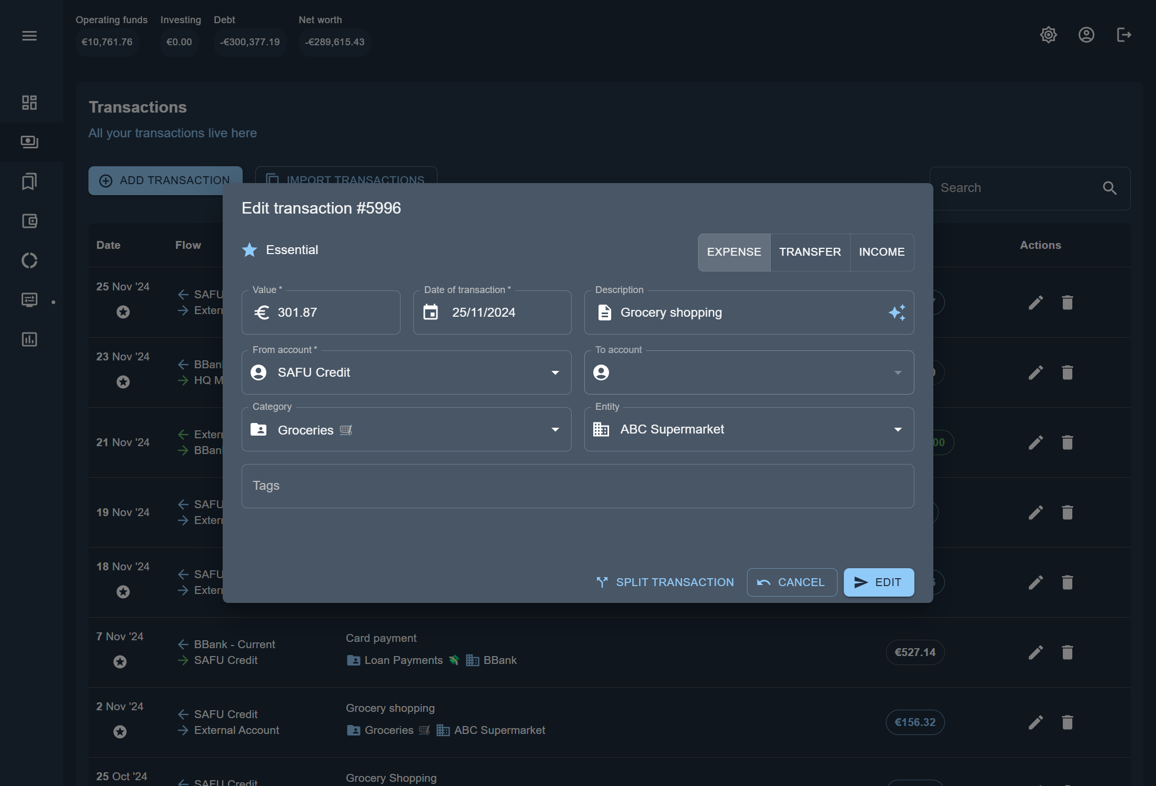Expand the From account SAFU Credit dropdown
The width and height of the screenshot is (1156, 786).
[x=555, y=372]
